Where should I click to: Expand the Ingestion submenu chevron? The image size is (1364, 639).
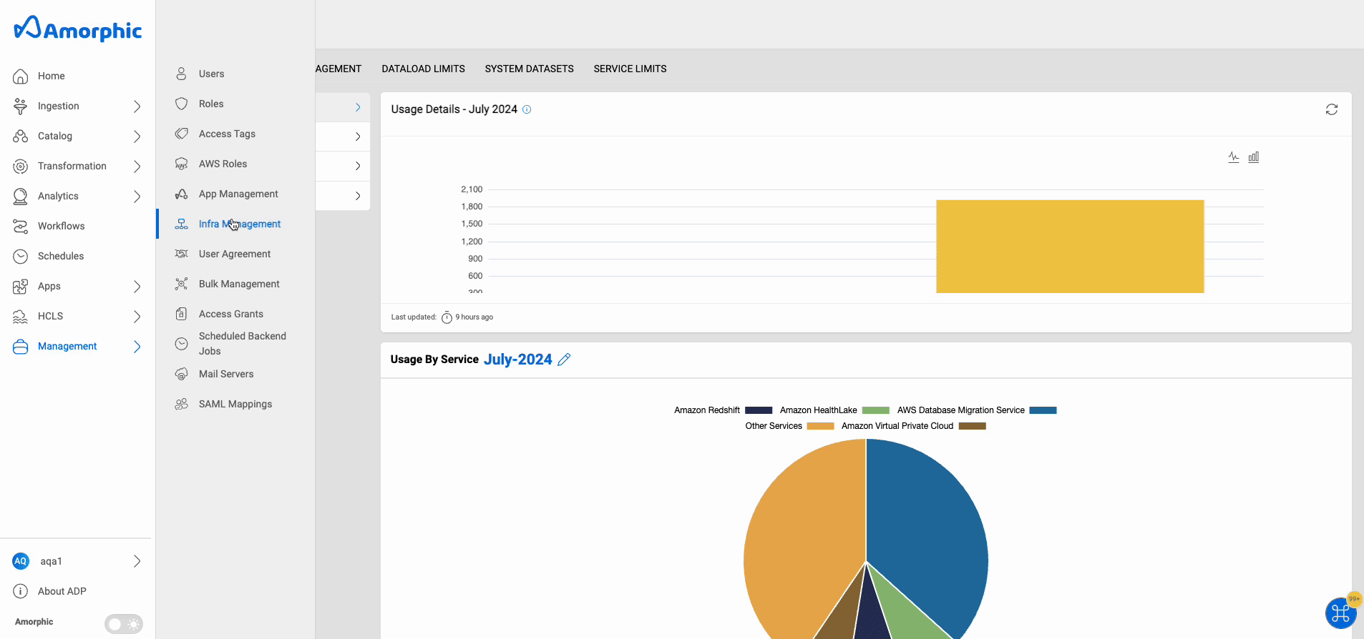click(x=137, y=106)
